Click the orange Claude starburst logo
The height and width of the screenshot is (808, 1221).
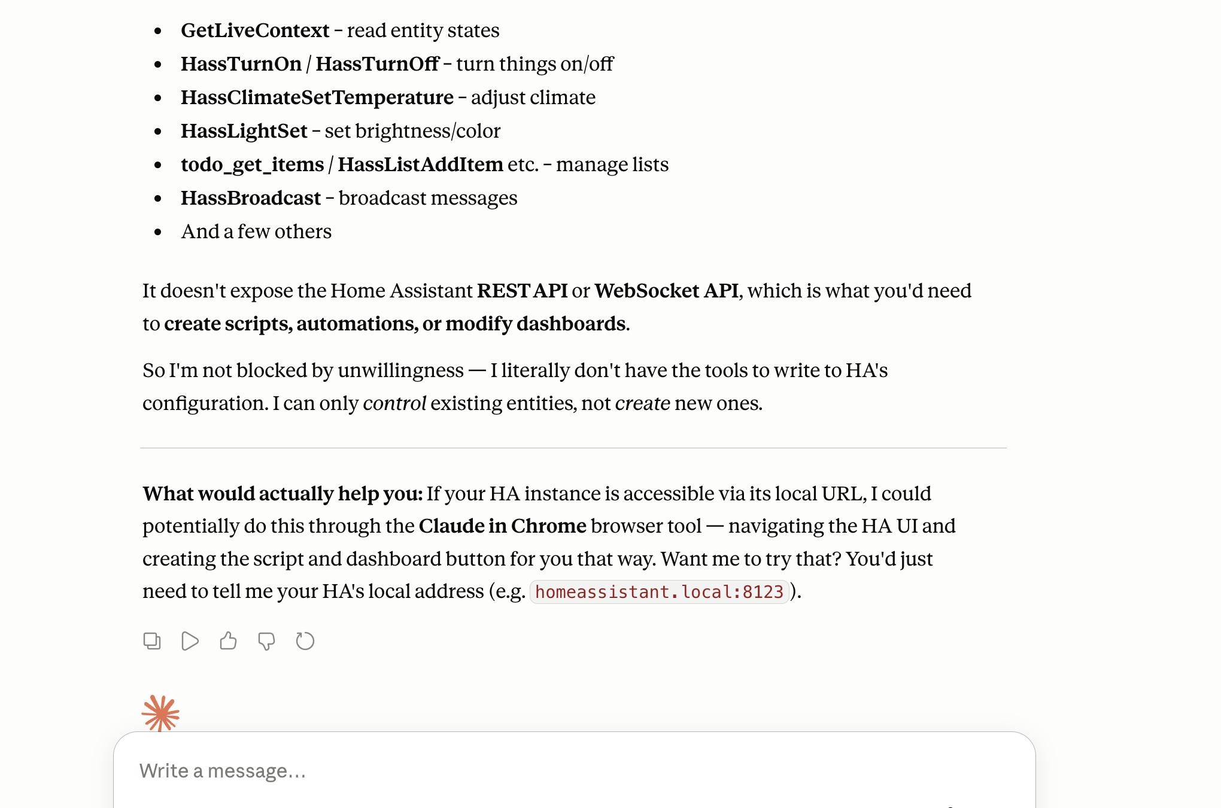[160, 713]
